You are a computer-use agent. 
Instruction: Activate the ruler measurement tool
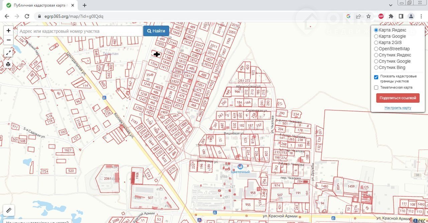[x=9, y=210]
